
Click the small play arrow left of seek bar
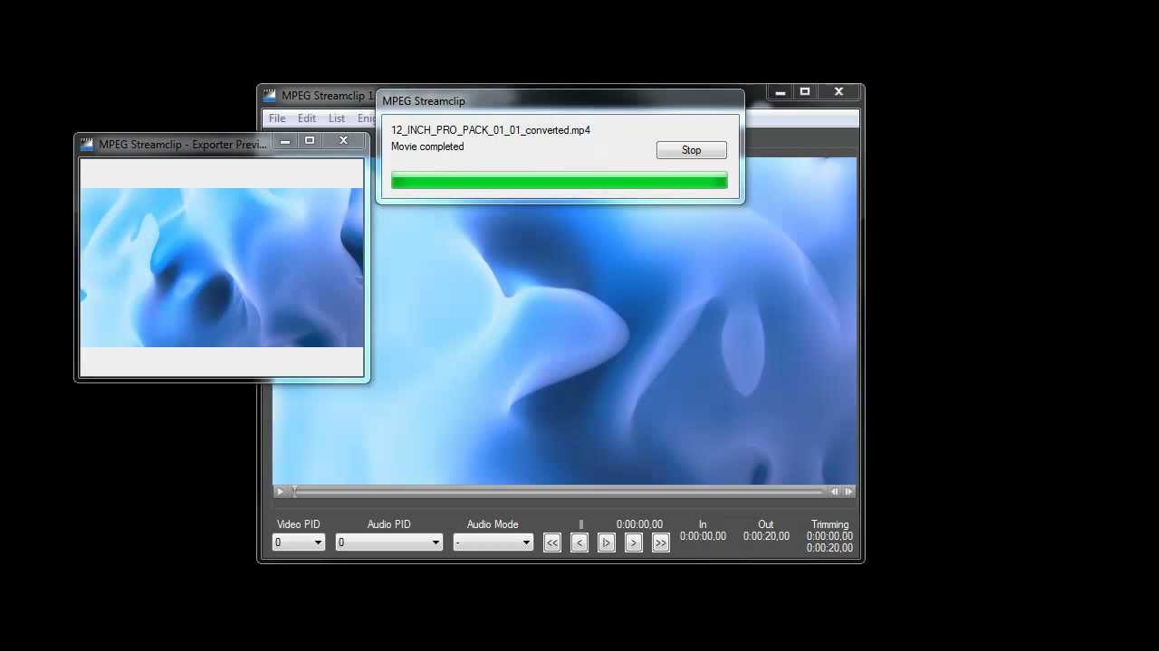pos(280,492)
